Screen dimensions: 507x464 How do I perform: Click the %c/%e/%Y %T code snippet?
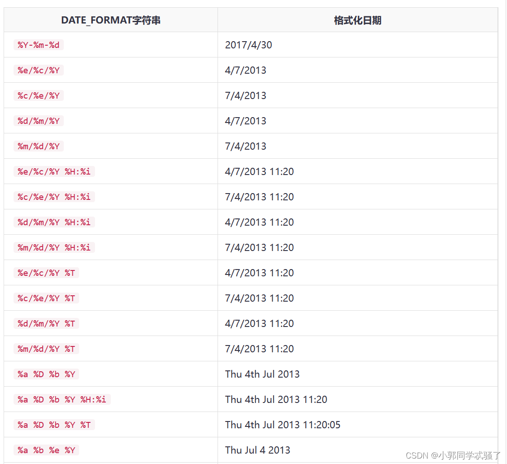click(x=46, y=298)
